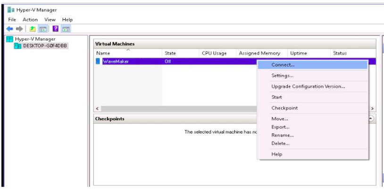Open the View menu
This screenshot has width=384, height=190.
50,19
